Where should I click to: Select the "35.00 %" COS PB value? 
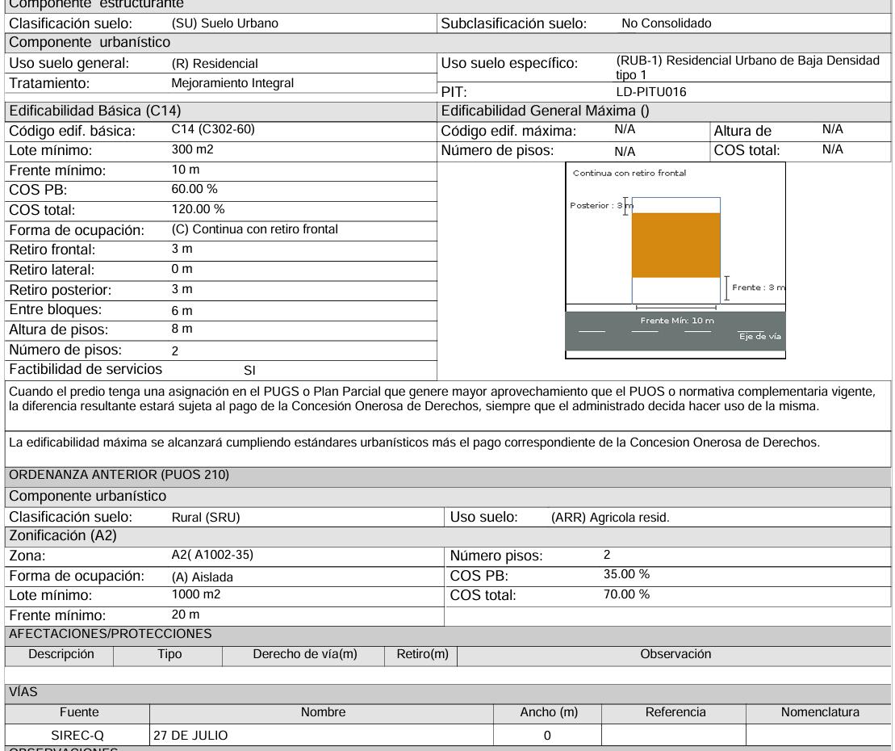(x=627, y=574)
